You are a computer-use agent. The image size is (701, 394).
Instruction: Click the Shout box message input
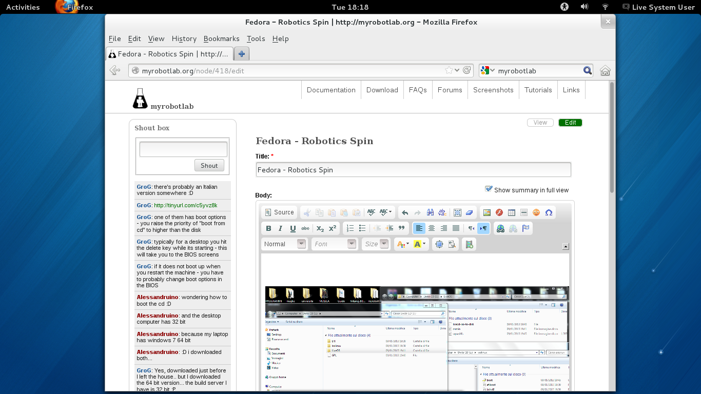(x=183, y=149)
